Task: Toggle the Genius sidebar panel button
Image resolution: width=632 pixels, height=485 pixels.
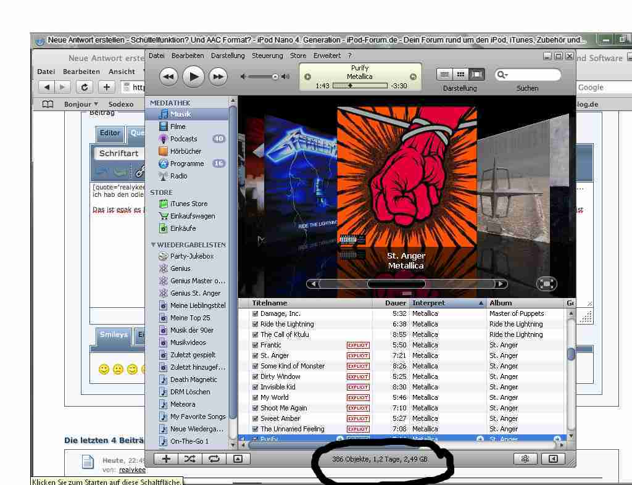Action: pos(553,459)
